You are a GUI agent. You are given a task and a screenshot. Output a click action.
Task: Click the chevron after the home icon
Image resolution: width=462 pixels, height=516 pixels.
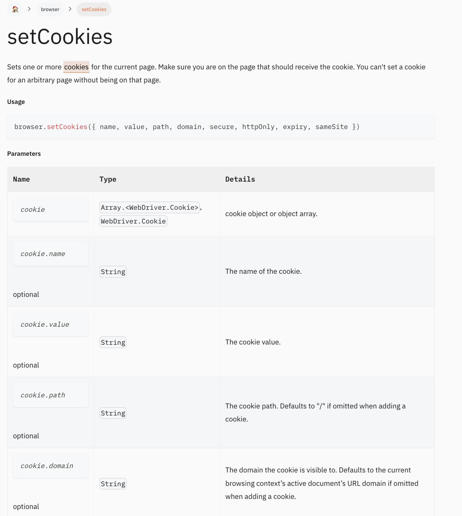29,9
